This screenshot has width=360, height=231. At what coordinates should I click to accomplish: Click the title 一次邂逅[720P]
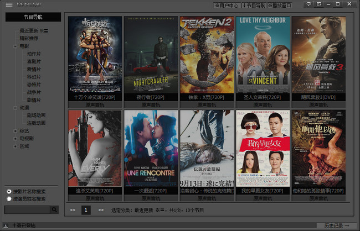point(151,191)
